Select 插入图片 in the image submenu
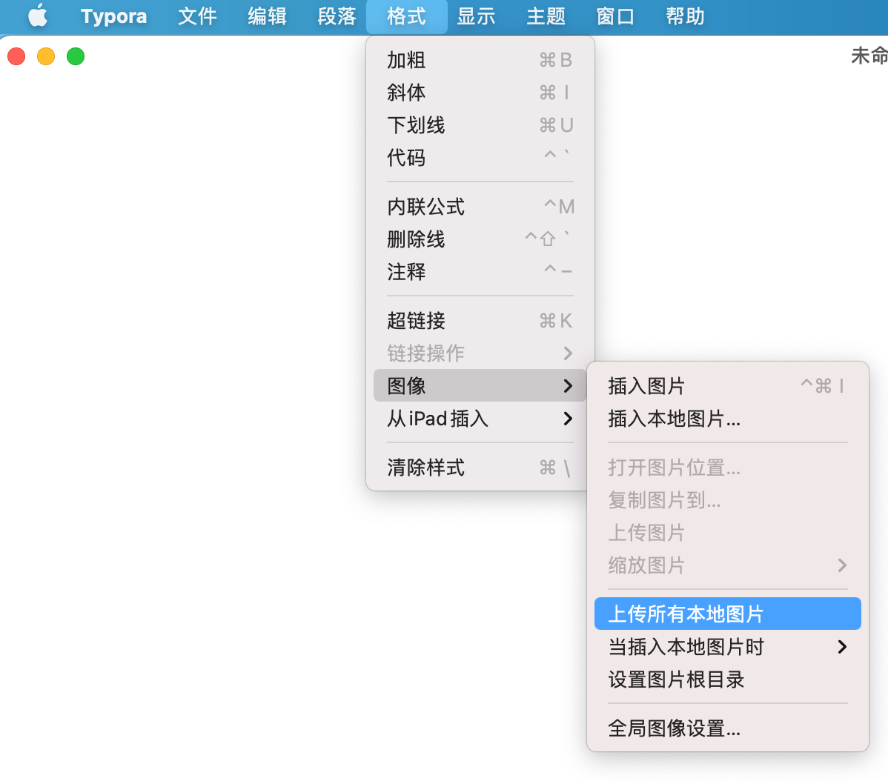Image resolution: width=888 pixels, height=781 pixels. pyautogui.click(x=728, y=386)
